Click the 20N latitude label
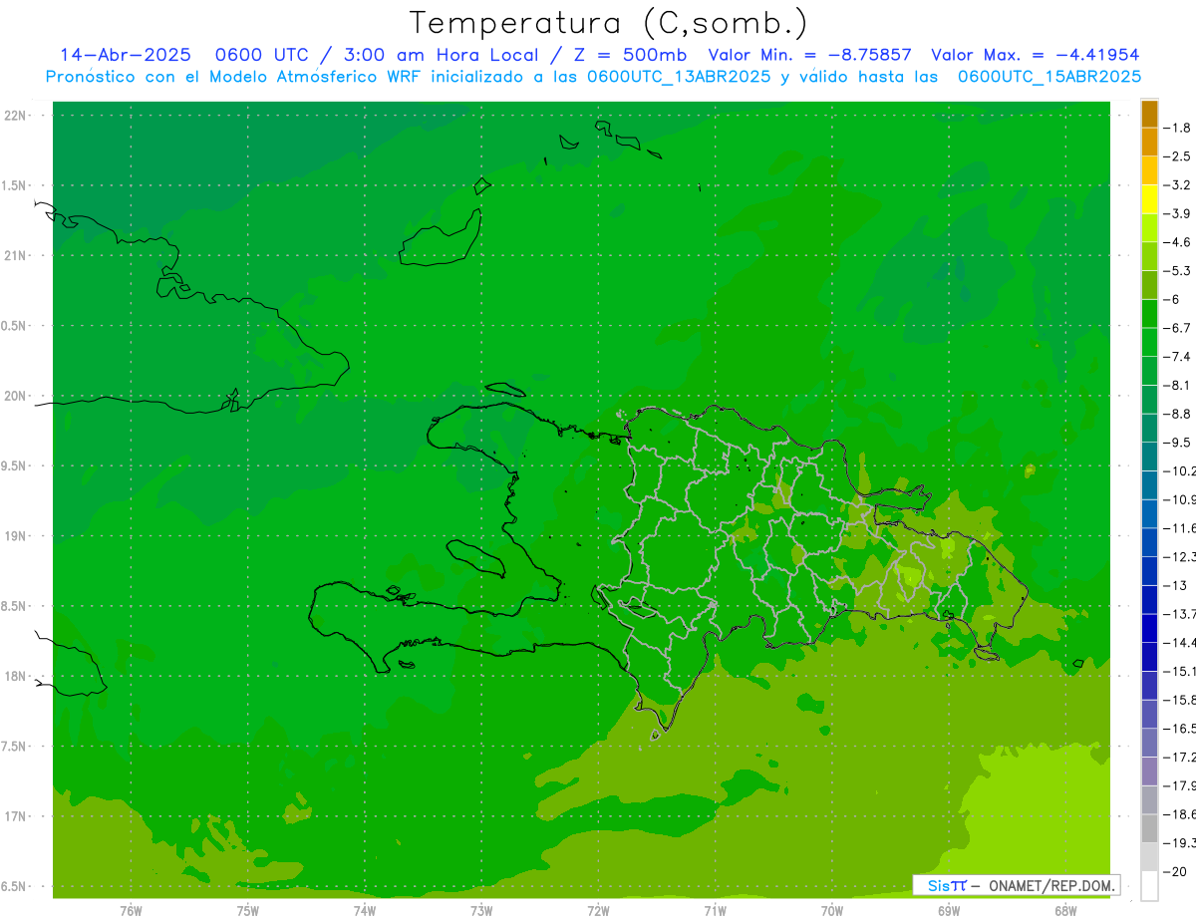1196x924 pixels. click(16, 396)
